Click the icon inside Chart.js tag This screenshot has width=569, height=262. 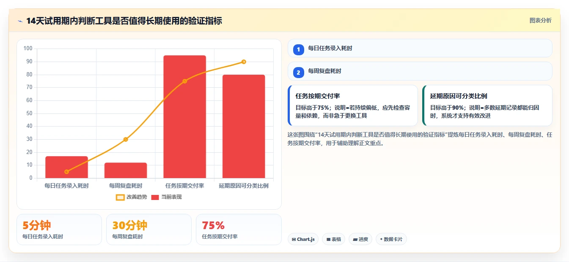[x=294, y=240]
